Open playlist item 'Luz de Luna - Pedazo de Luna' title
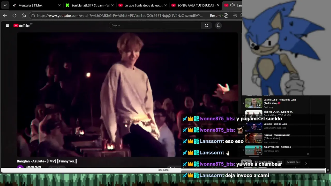Screen dimensions: 331x186 [280, 101]
